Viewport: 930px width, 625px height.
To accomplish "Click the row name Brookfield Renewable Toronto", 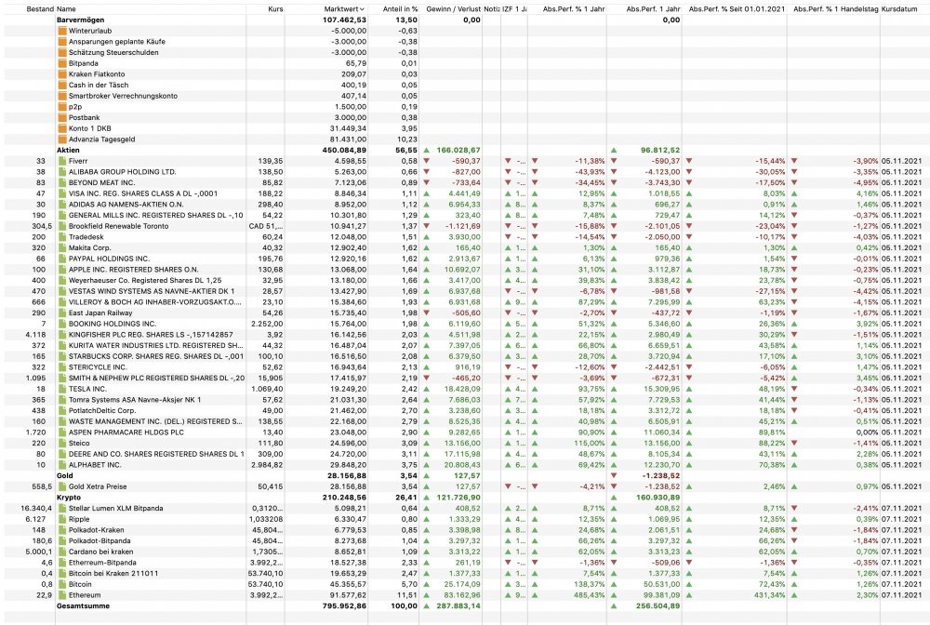I will (119, 226).
